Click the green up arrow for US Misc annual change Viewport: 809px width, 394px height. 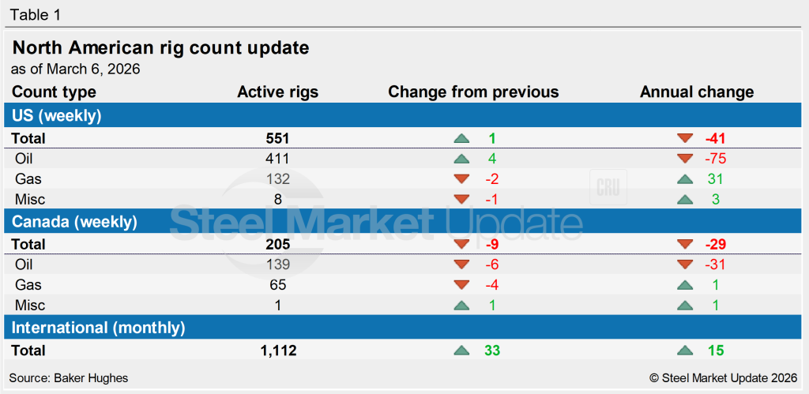(x=685, y=200)
